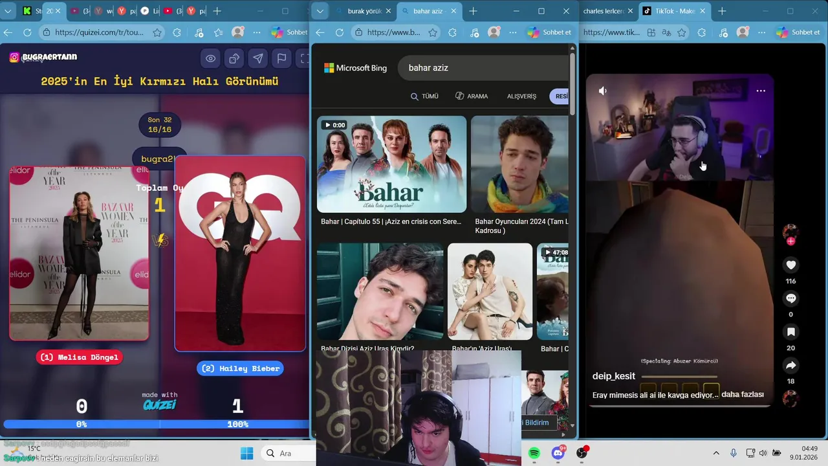Open the TikTok comments bubble icon
This screenshot has height=466, width=828.
pyautogui.click(x=790, y=298)
